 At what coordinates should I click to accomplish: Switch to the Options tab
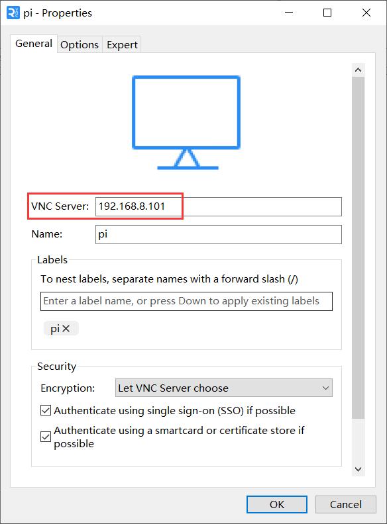[x=80, y=45]
